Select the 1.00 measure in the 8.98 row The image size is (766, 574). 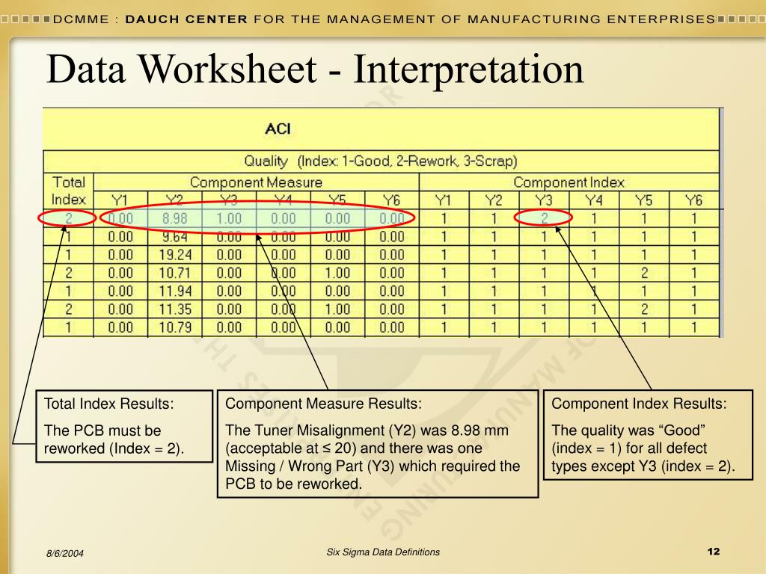click(x=229, y=218)
